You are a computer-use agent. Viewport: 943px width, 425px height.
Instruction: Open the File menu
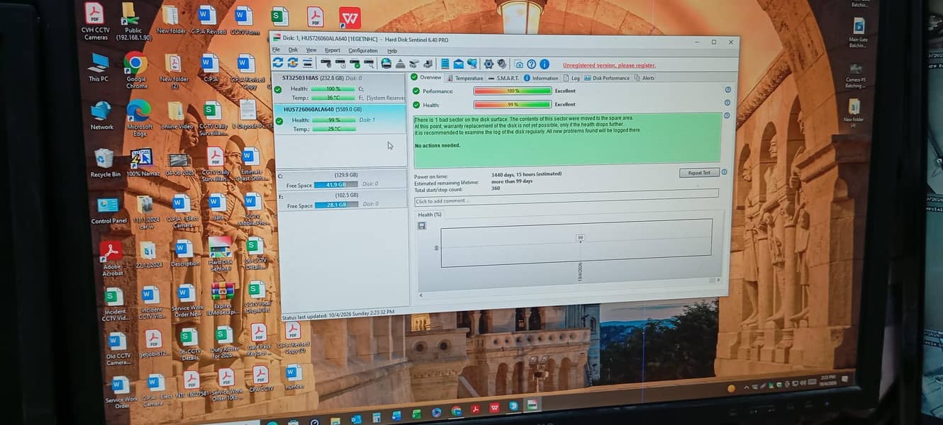pos(277,50)
